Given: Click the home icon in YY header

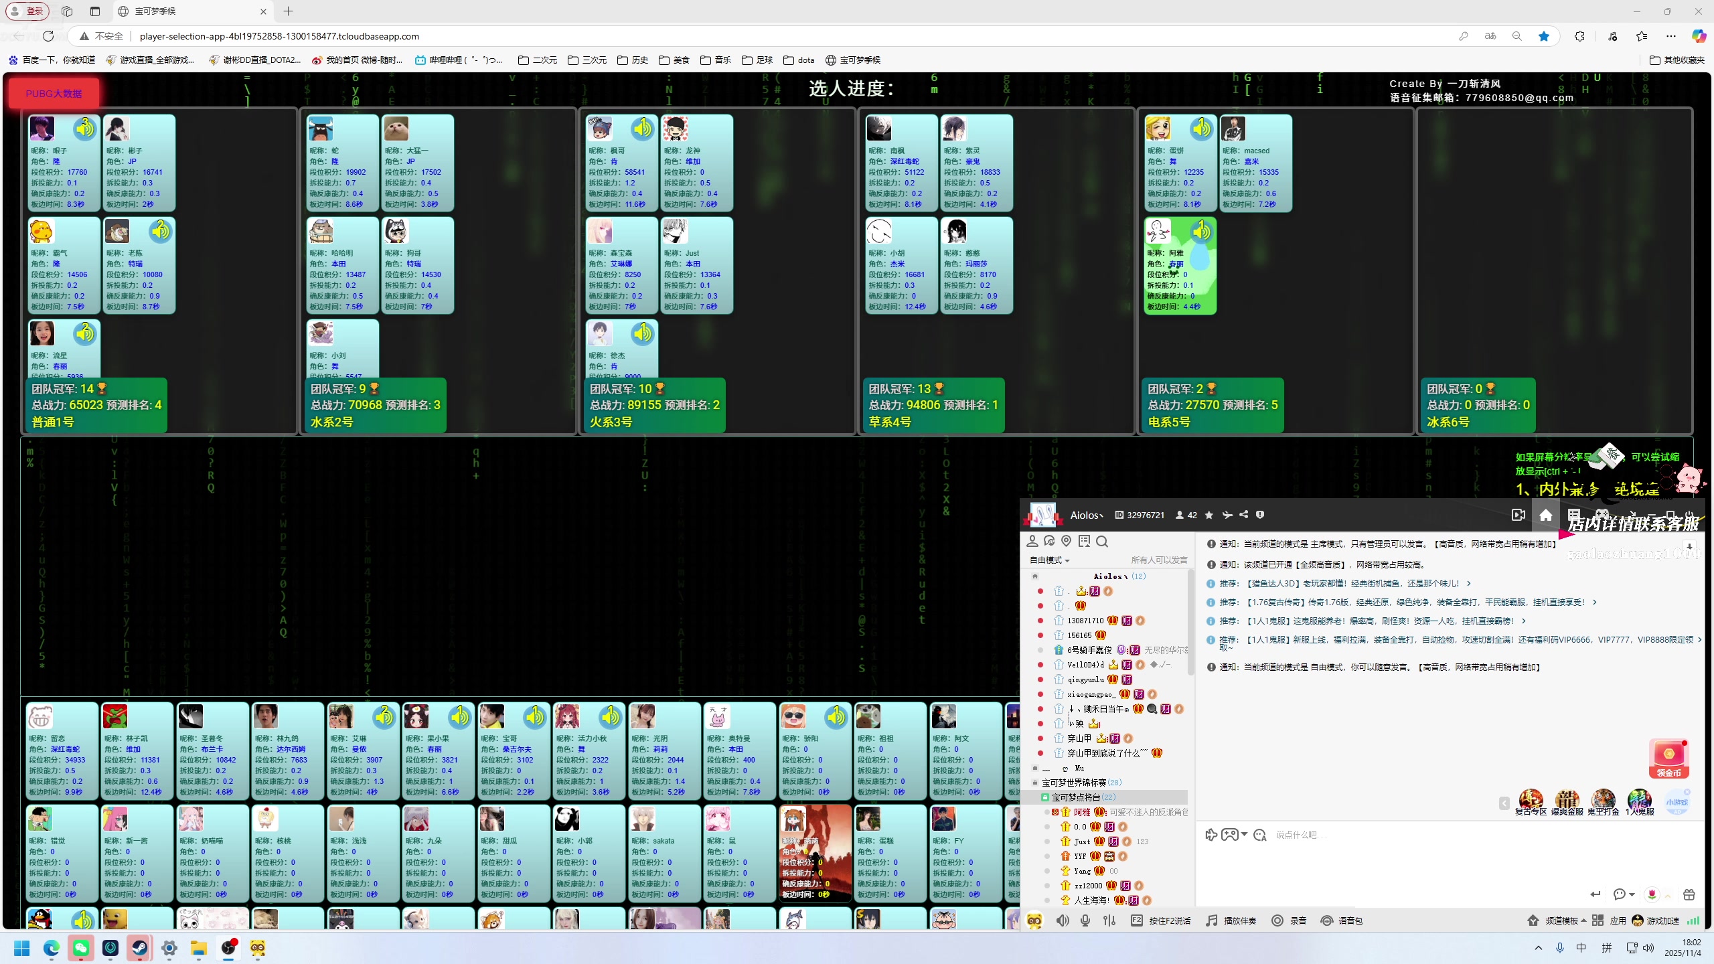Looking at the screenshot, I should (1545, 515).
